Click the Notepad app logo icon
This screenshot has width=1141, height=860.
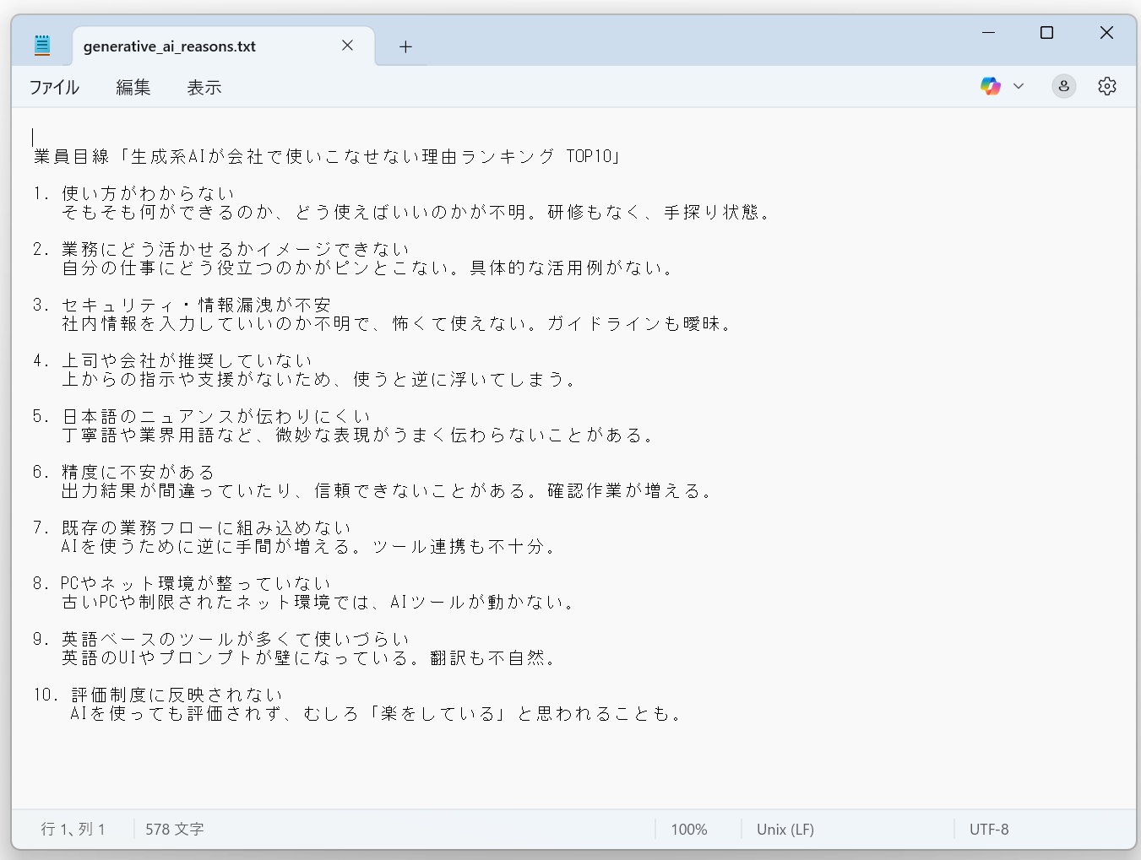(42, 45)
